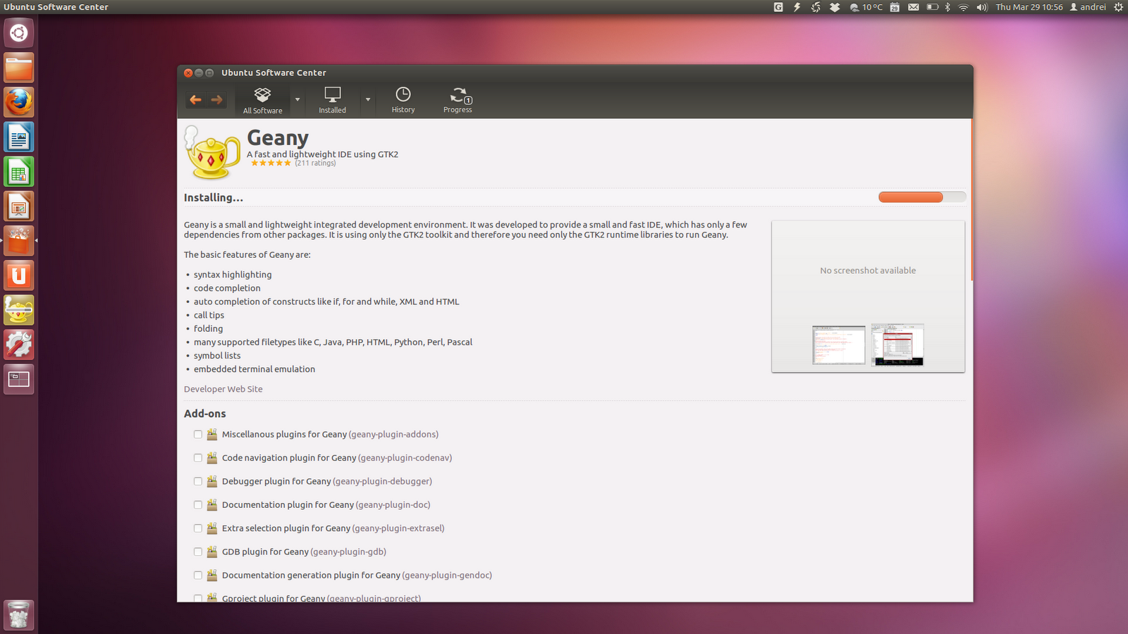Click the five-star rating of Geany

click(x=271, y=163)
